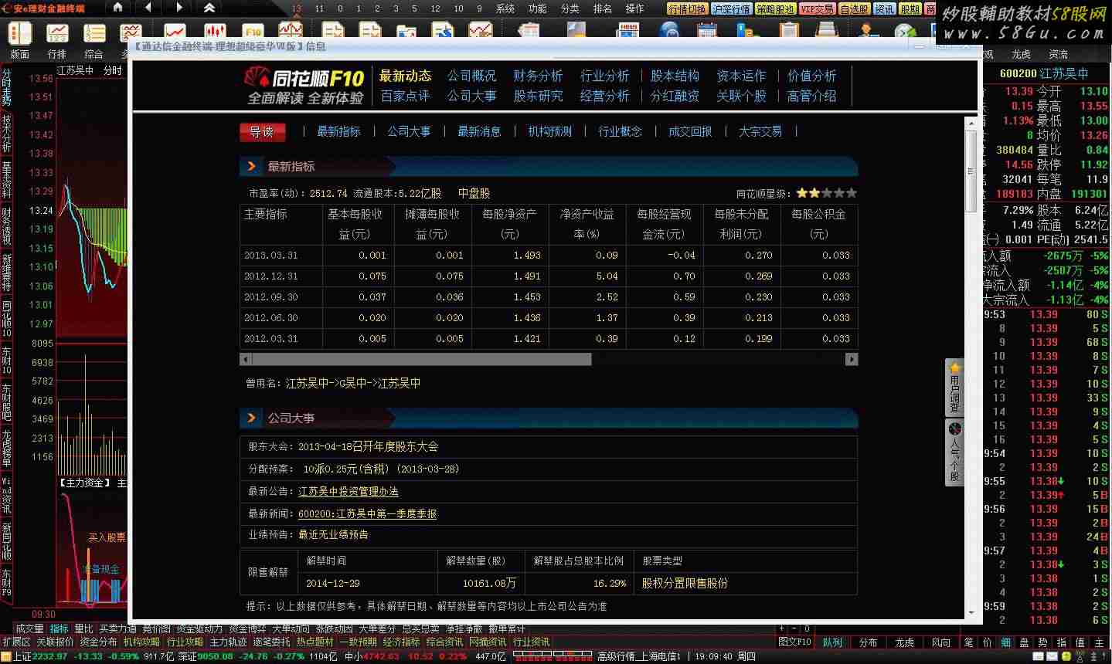The height and width of the screenshot is (664, 1112).
Task: Go back with the left arrow icon
Action: tap(148, 8)
